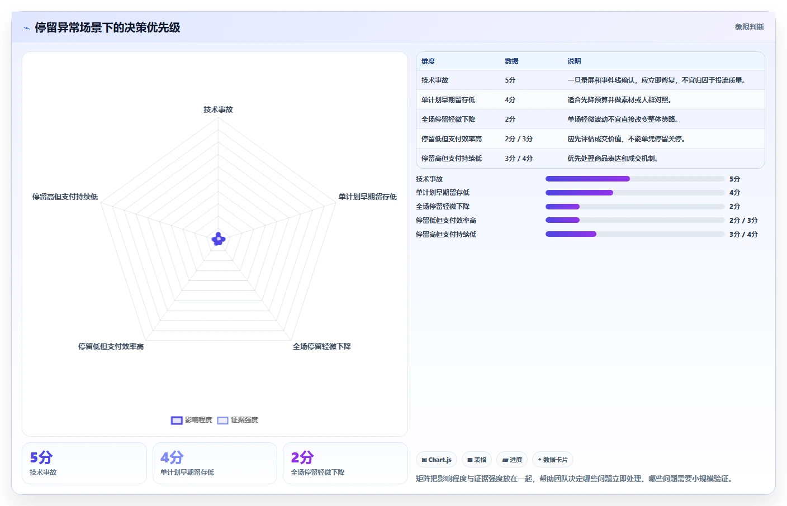Select the 停留高但支付持续低 table cell
The height and width of the screenshot is (506, 787).
click(452, 159)
